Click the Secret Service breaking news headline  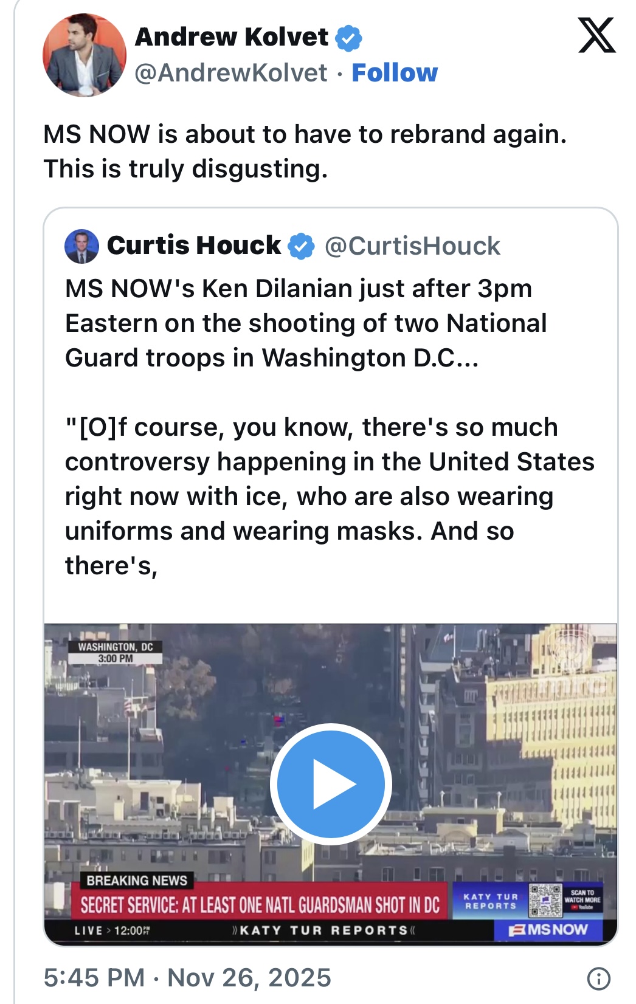coord(260,905)
